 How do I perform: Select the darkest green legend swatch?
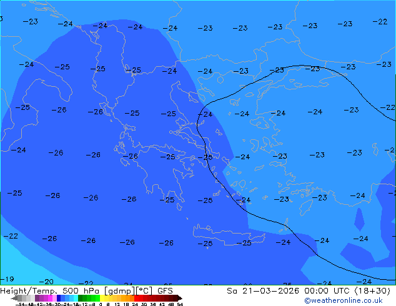[x=80, y=298]
